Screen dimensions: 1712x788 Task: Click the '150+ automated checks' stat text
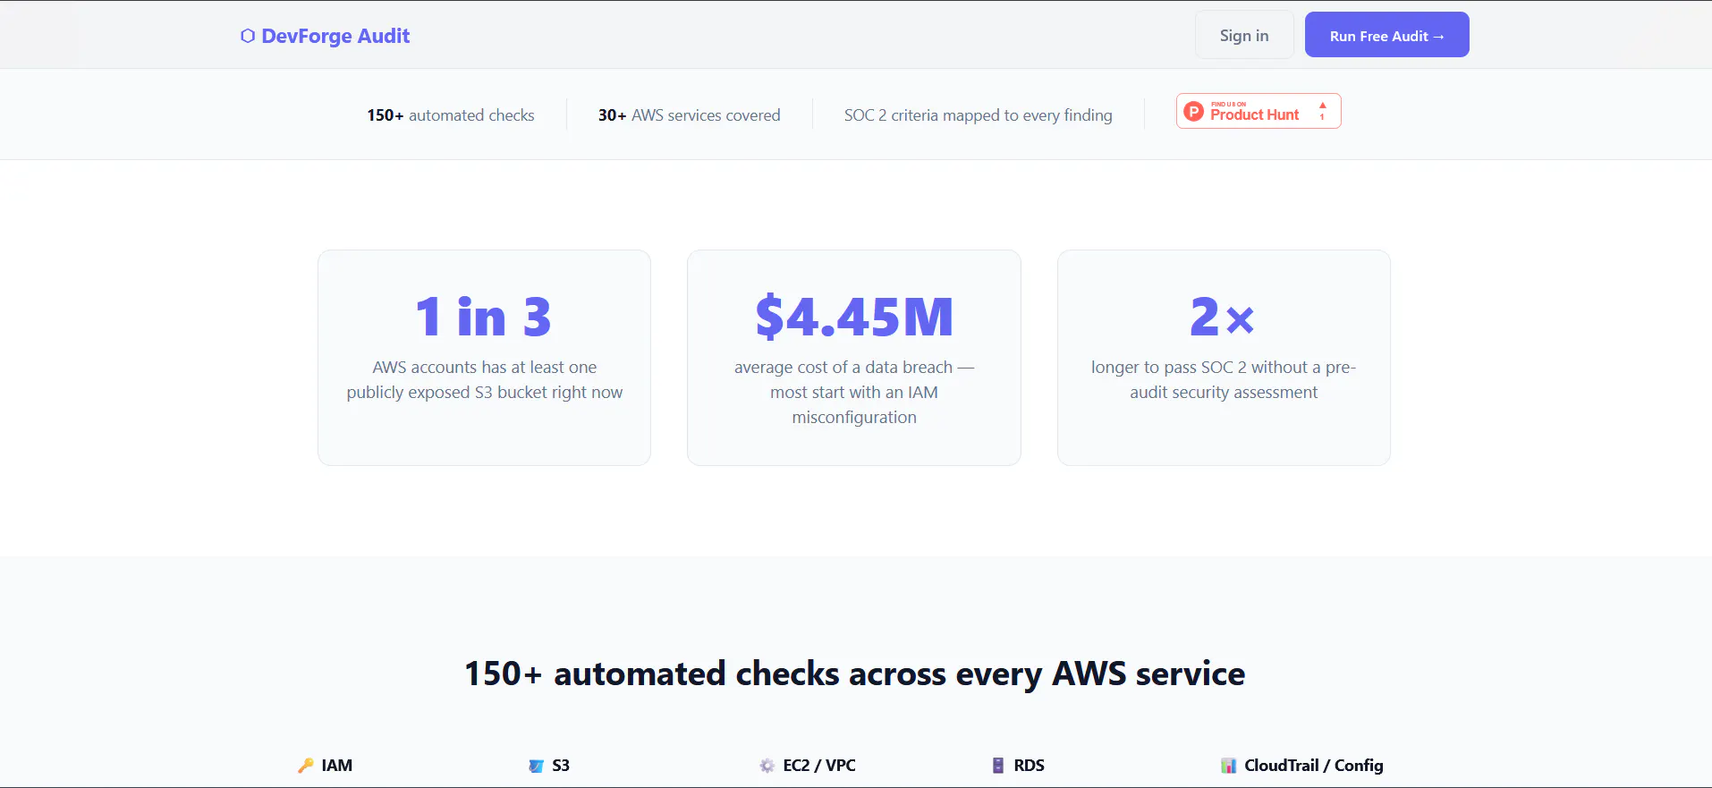(x=451, y=115)
